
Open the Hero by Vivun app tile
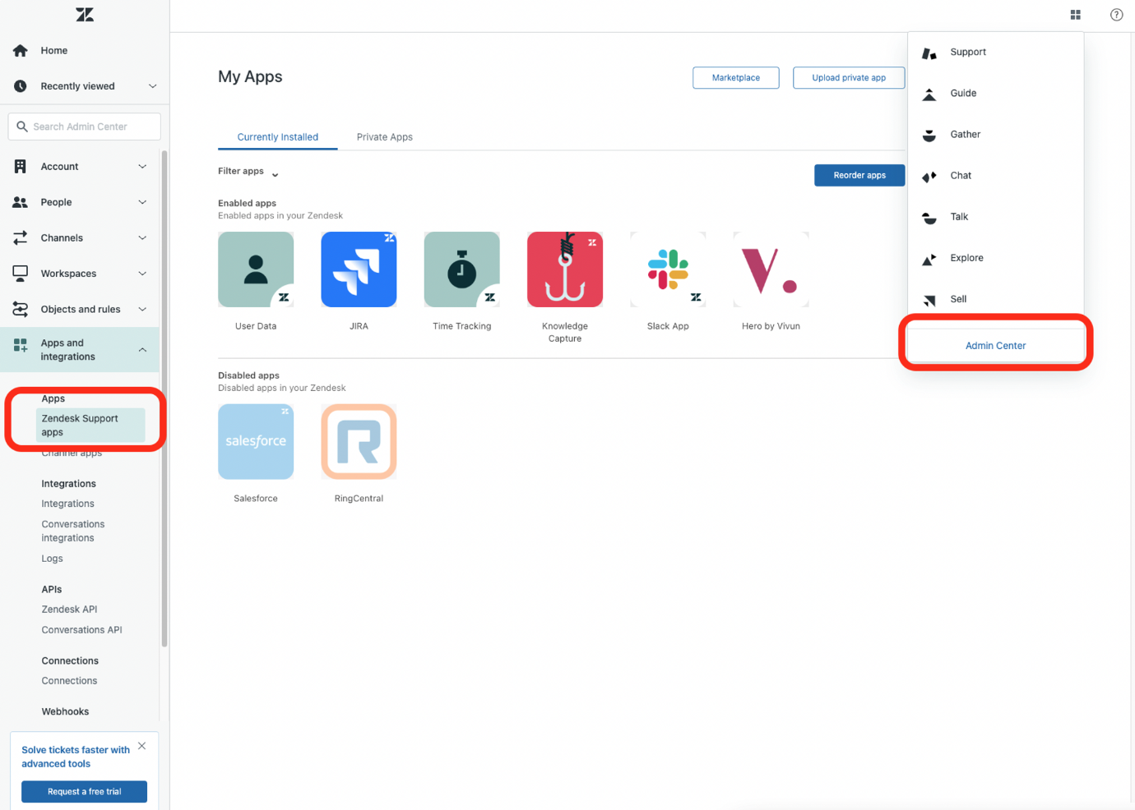[771, 269]
